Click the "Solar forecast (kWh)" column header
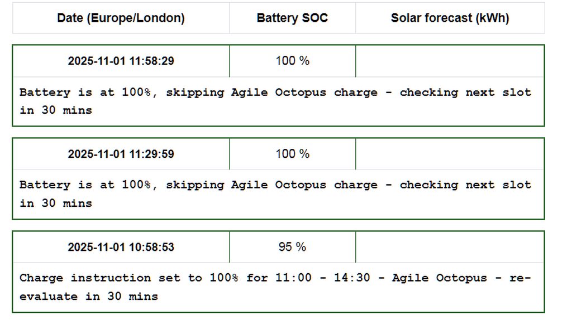Viewport: 572px width, 320px height. click(x=450, y=18)
